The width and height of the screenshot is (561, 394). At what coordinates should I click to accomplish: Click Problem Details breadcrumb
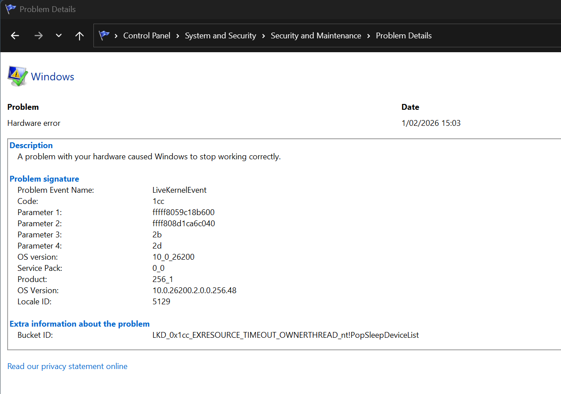click(404, 36)
